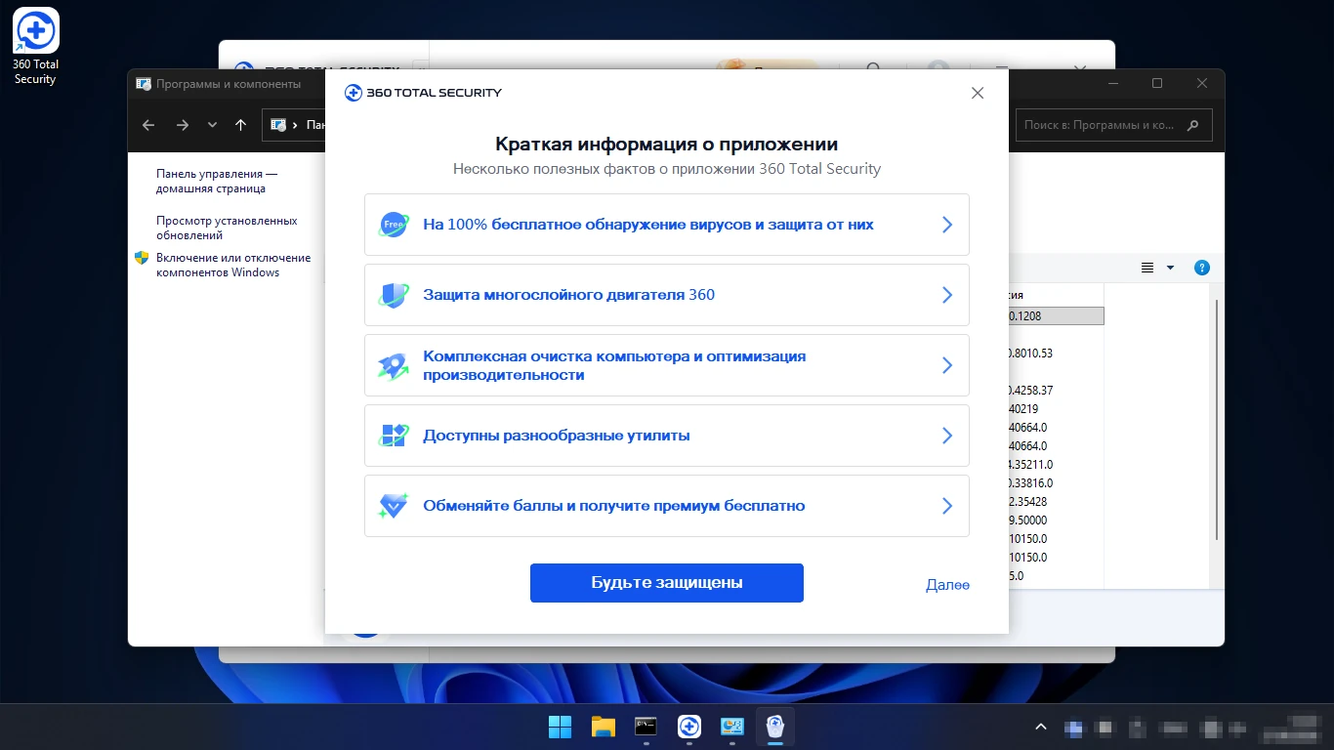Click the address bar Control Panel icon

(278, 125)
